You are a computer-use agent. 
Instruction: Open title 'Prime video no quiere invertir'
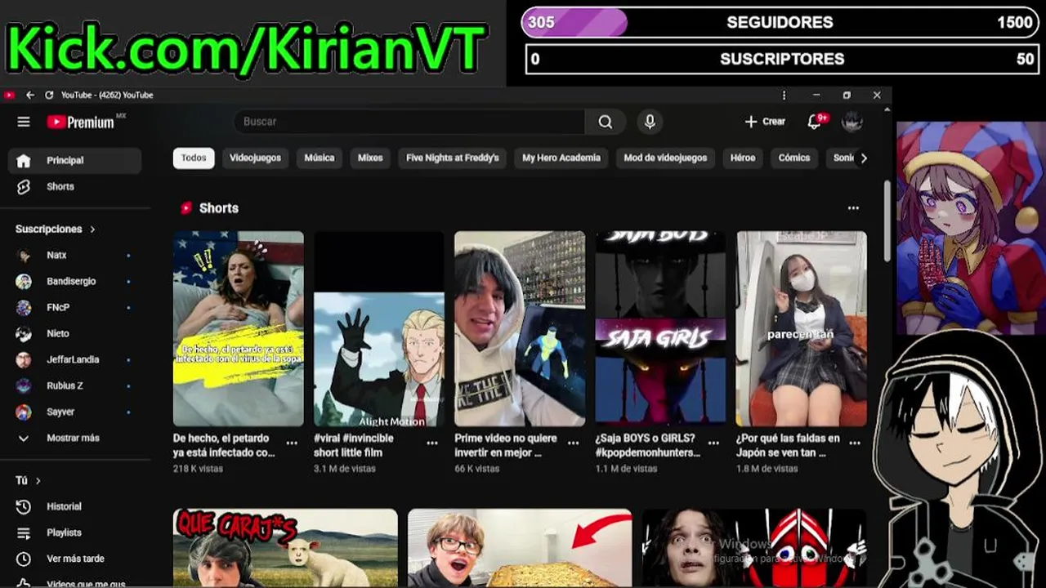507,445
